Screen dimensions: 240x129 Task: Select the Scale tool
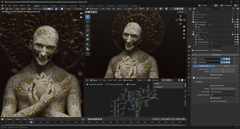pyautogui.click(x=88, y=35)
